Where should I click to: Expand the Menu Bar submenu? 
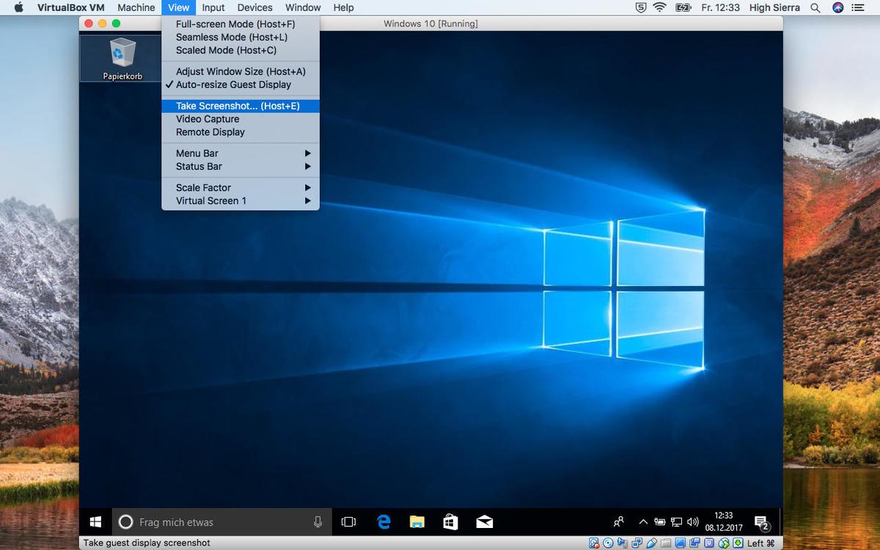tap(240, 153)
